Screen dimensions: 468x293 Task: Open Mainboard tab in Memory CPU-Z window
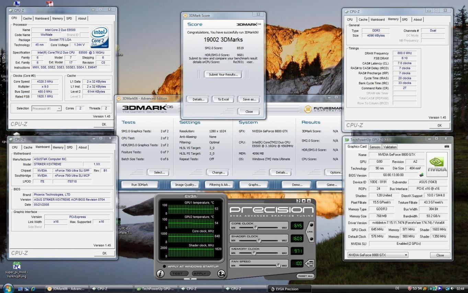tap(377, 20)
